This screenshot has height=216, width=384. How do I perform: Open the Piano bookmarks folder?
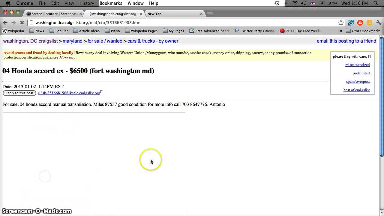112,31
